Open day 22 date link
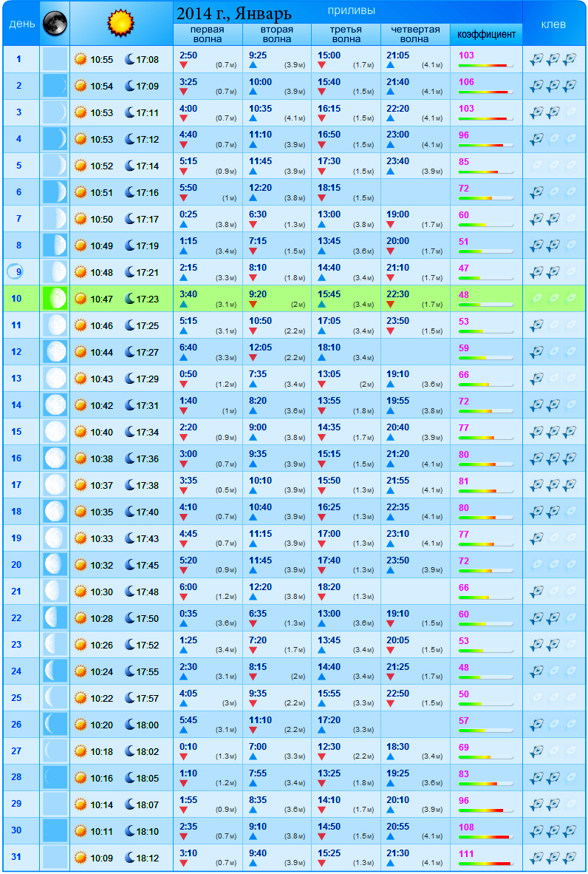This screenshot has width=588, height=874. 17,618
